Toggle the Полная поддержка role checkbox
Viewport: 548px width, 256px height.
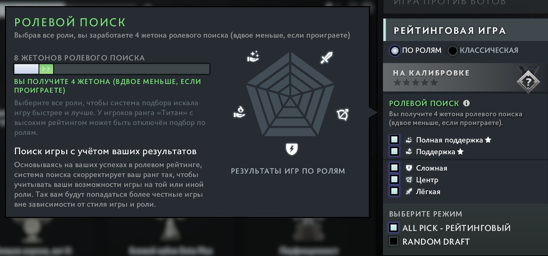coord(394,139)
